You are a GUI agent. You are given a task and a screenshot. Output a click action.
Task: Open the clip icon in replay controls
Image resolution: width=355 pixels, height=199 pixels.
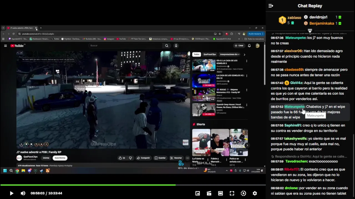coord(209,193)
